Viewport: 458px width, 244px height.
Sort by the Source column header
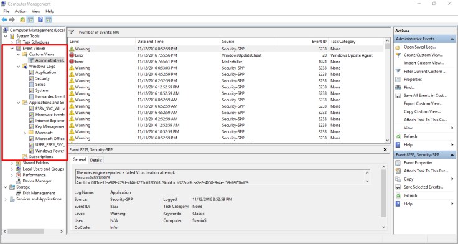247,42
